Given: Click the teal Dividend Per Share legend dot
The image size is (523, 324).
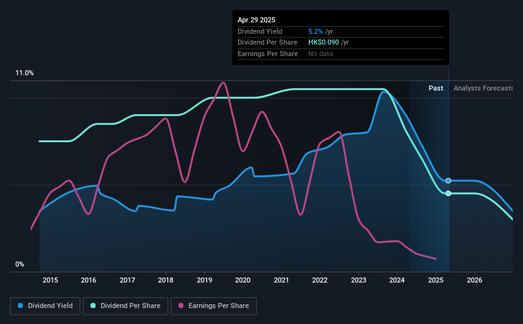Looking at the screenshot, I should [93, 306].
